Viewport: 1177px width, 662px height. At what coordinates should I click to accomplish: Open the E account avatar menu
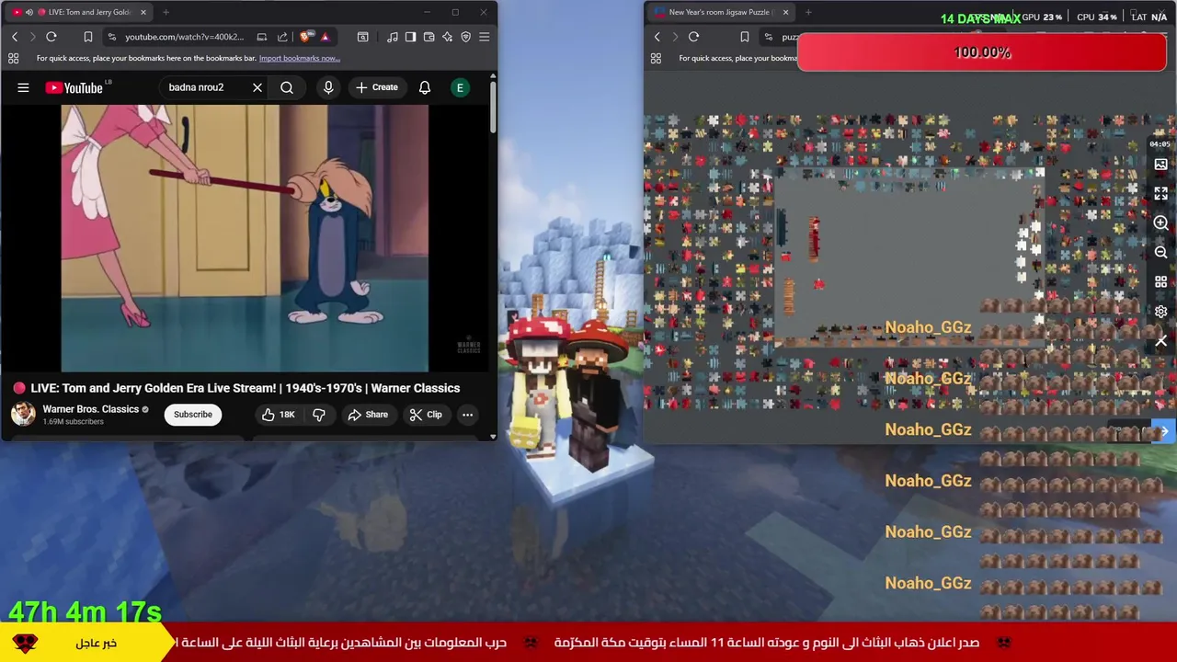point(460,87)
